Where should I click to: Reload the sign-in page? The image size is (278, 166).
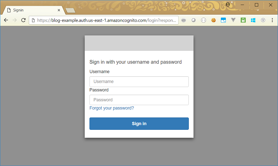[x=23, y=20]
